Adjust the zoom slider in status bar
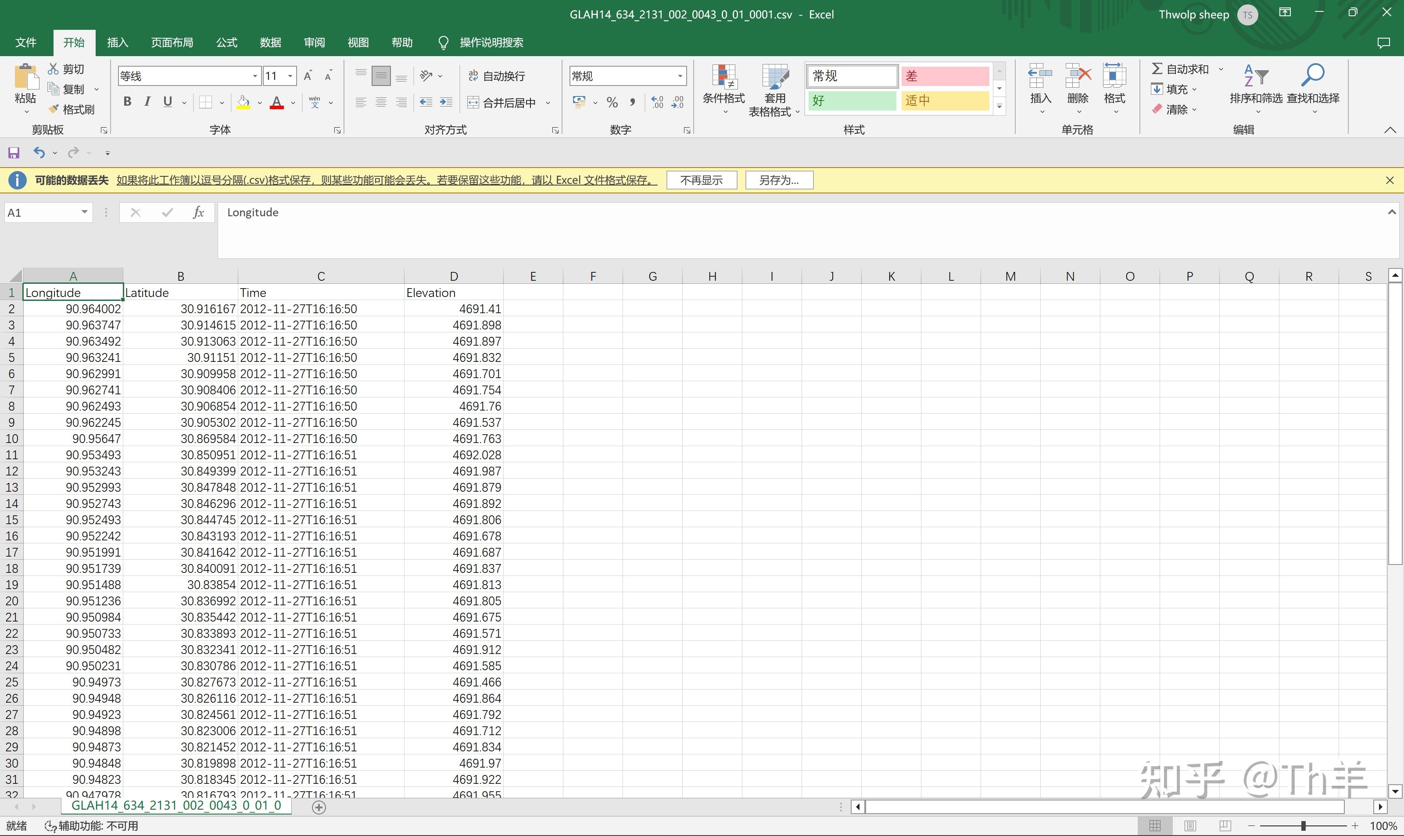 pos(1303,826)
